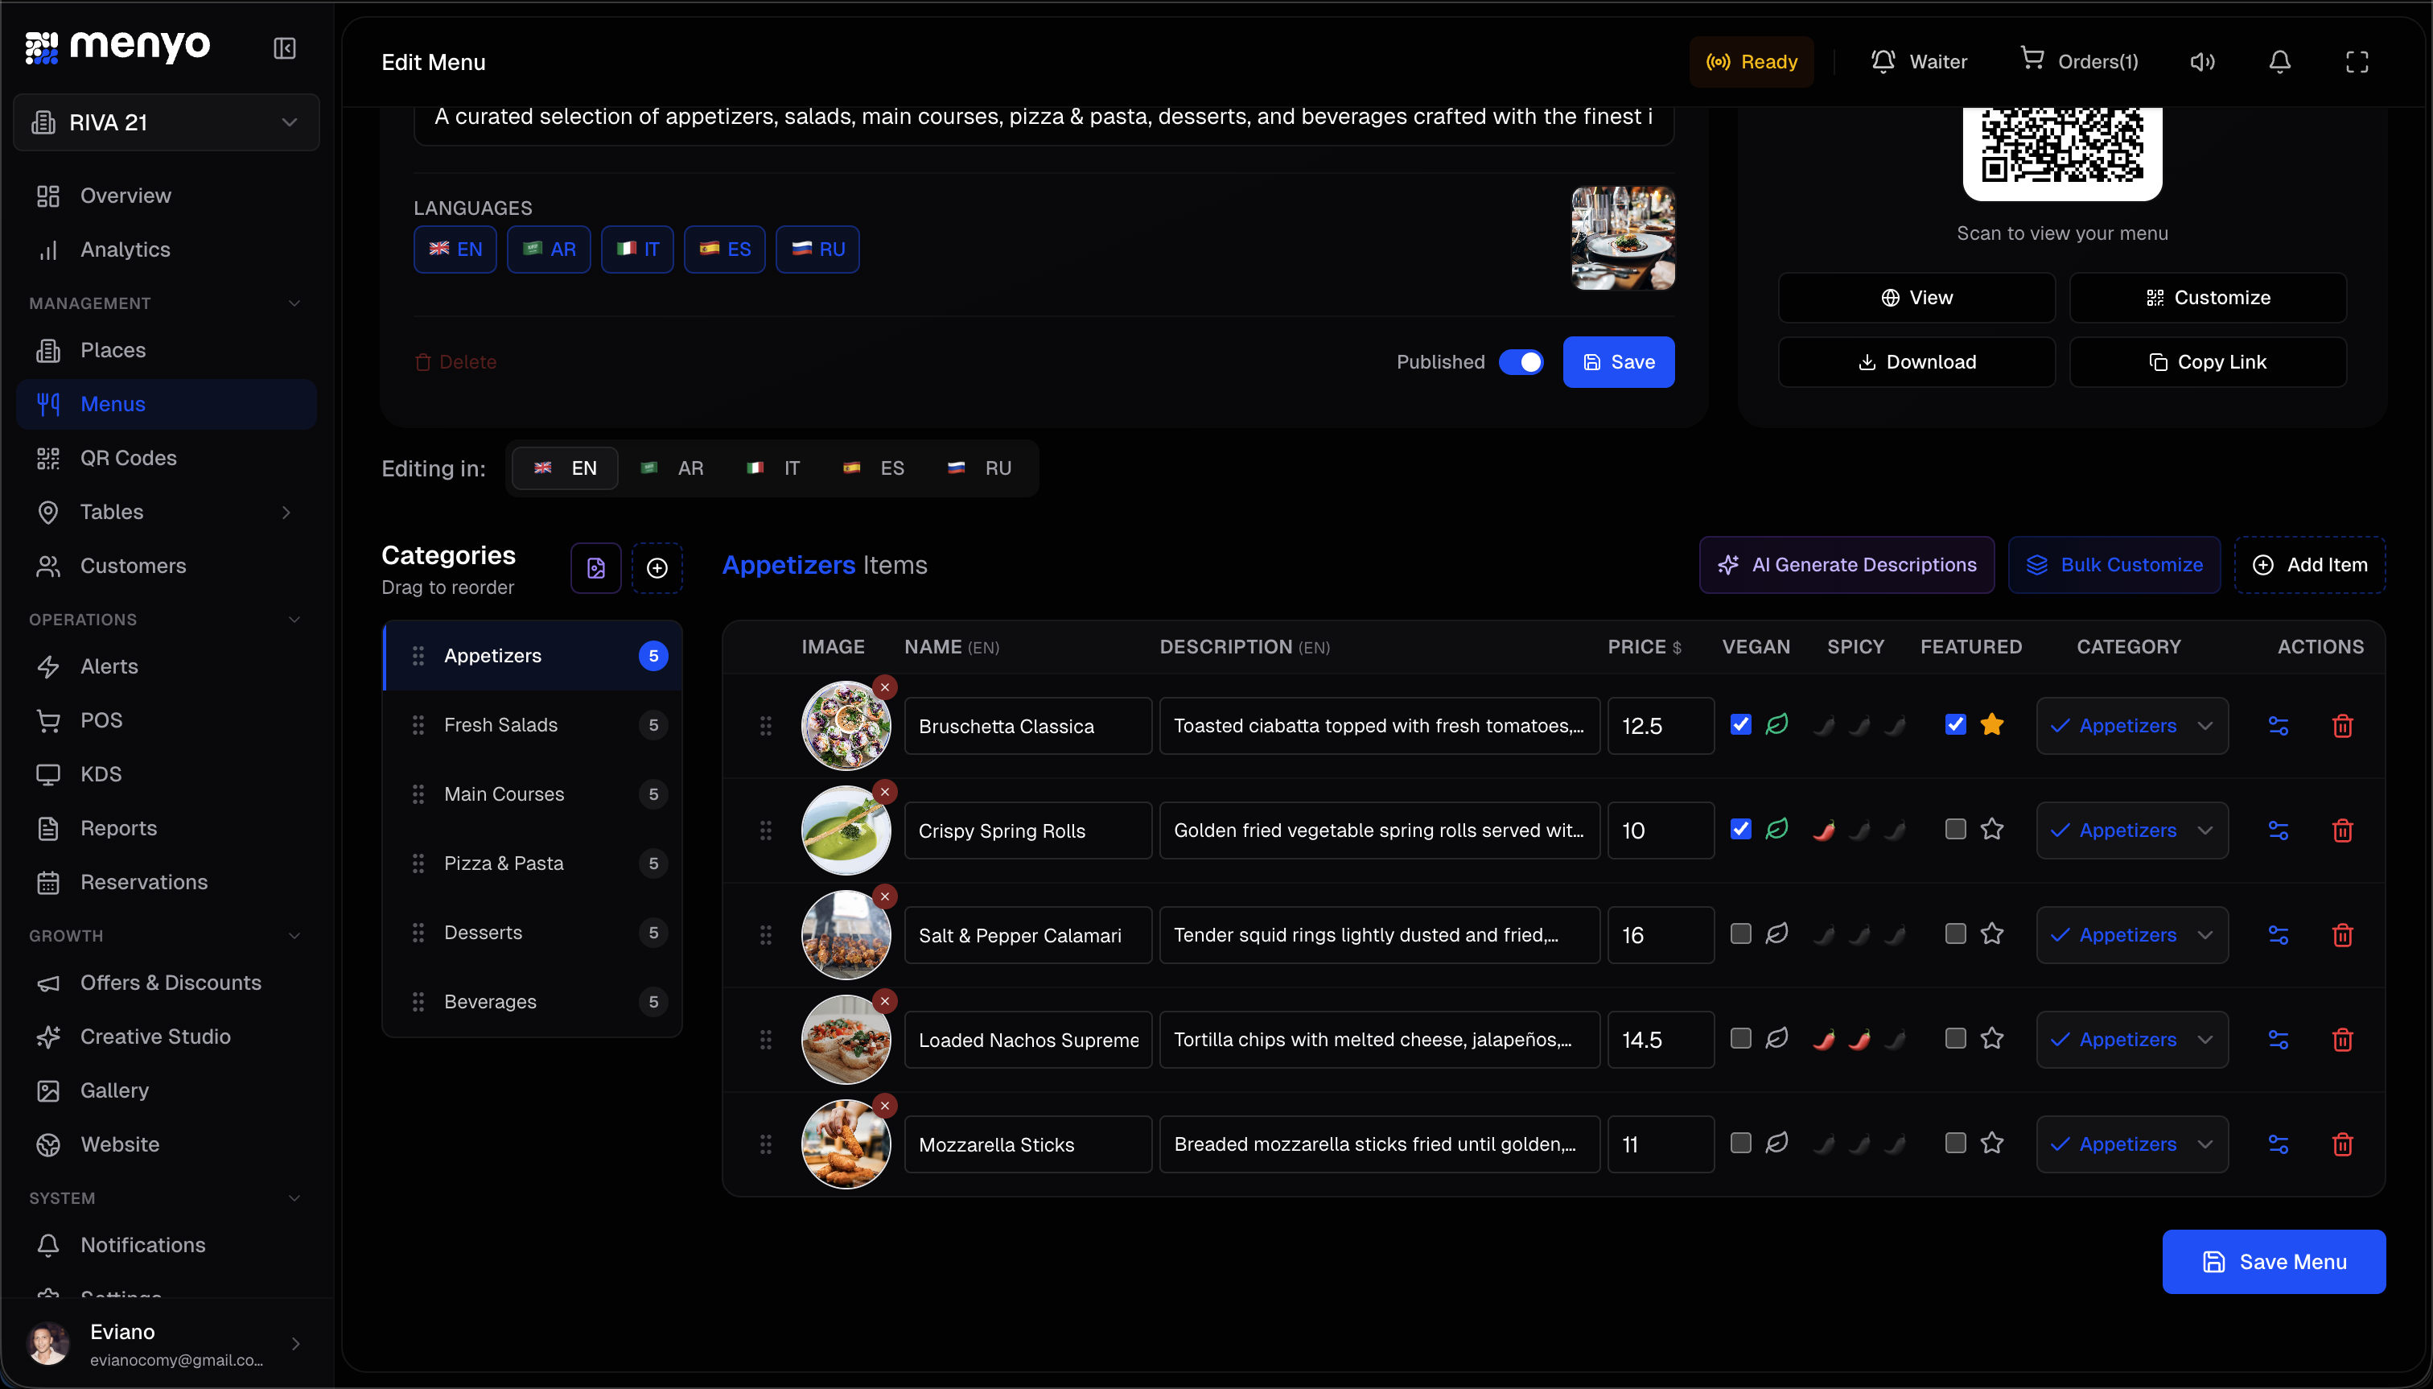The height and width of the screenshot is (1389, 2433).
Task: Click the add category plus icon
Action: (x=657, y=569)
